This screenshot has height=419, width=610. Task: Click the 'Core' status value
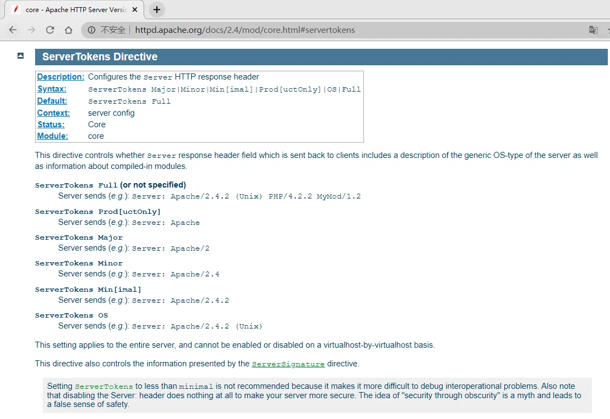point(97,124)
